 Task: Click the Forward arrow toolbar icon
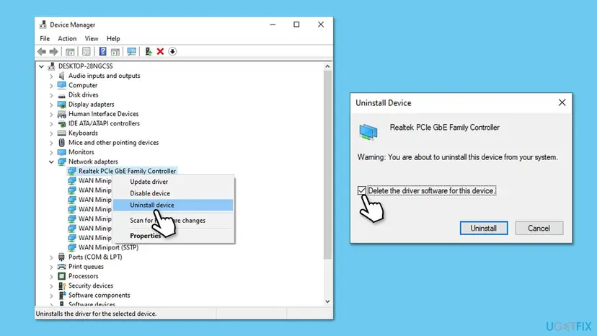pos(53,51)
